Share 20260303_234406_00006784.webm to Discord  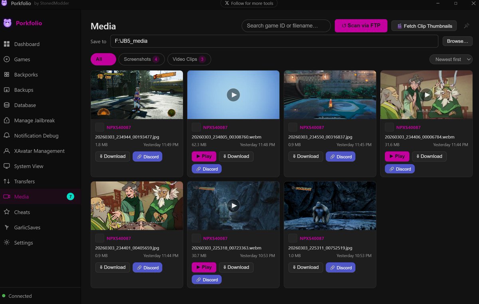(x=400, y=169)
